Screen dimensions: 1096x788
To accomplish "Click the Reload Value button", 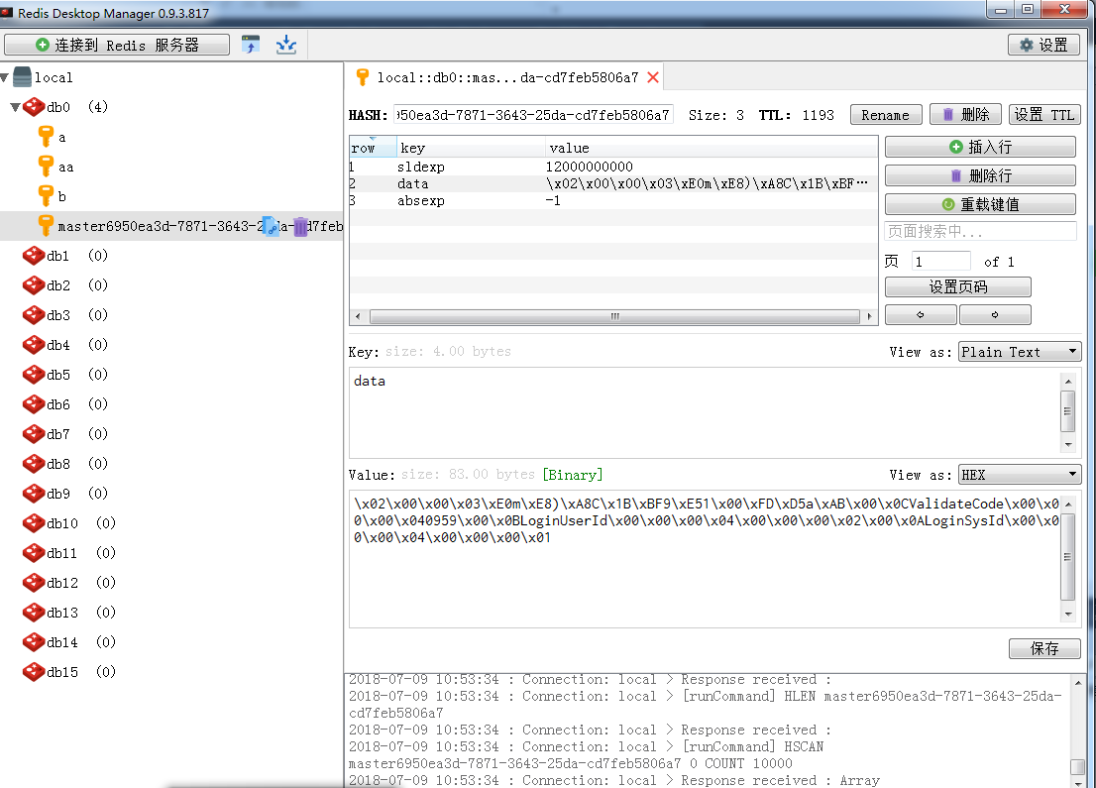I will coord(980,204).
